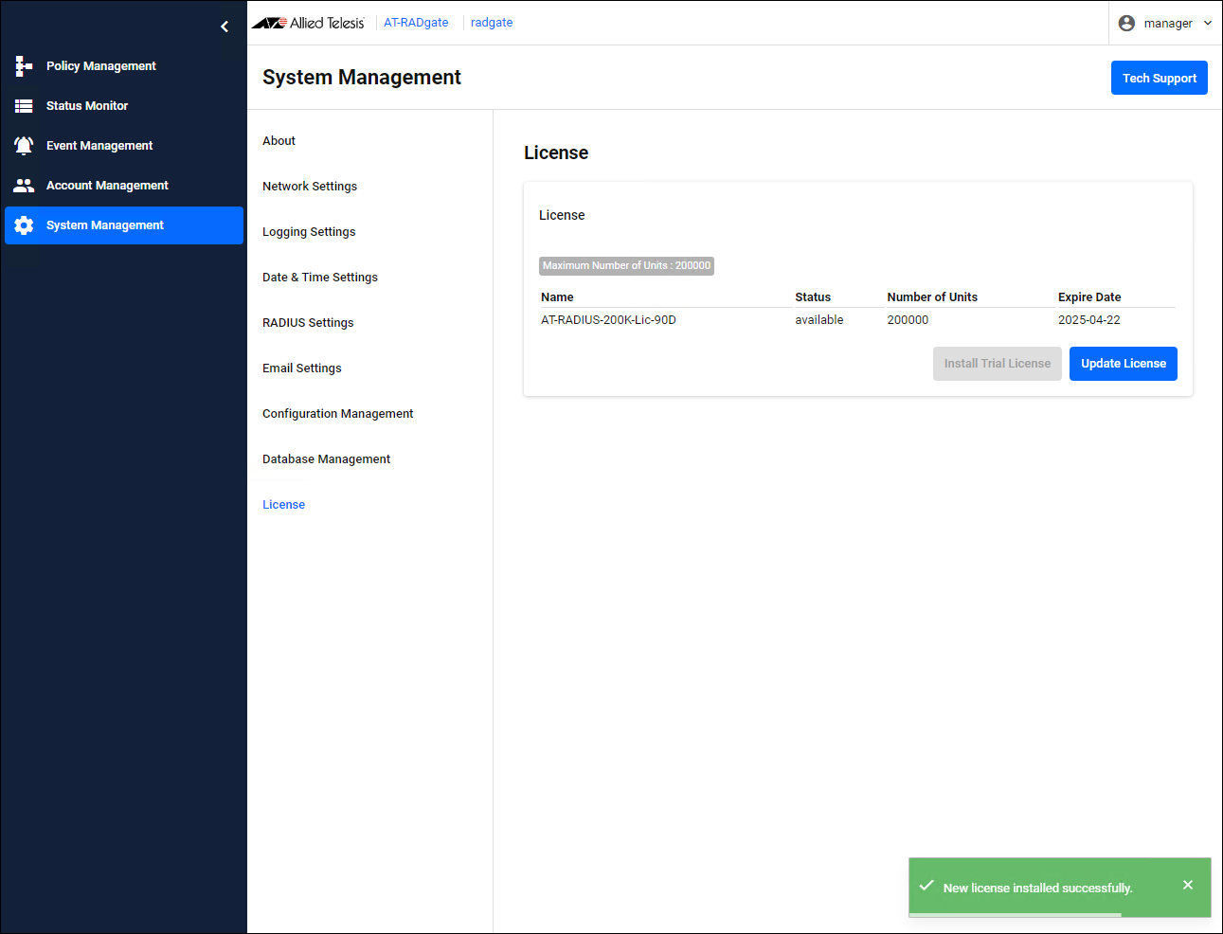The height and width of the screenshot is (934, 1223).
Task: Click the Account Management people icon
Action: tap(24, 186)
